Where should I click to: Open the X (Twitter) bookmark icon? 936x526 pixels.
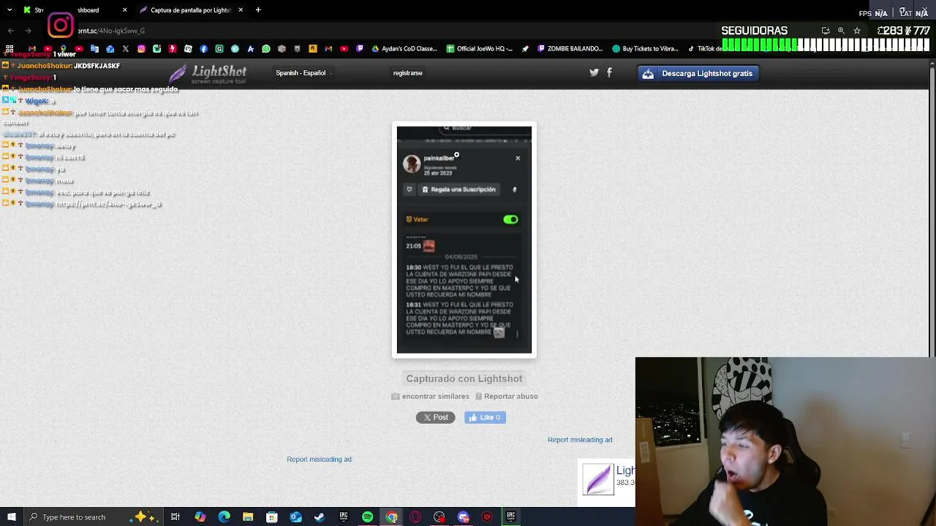click(x=126, y=49)
